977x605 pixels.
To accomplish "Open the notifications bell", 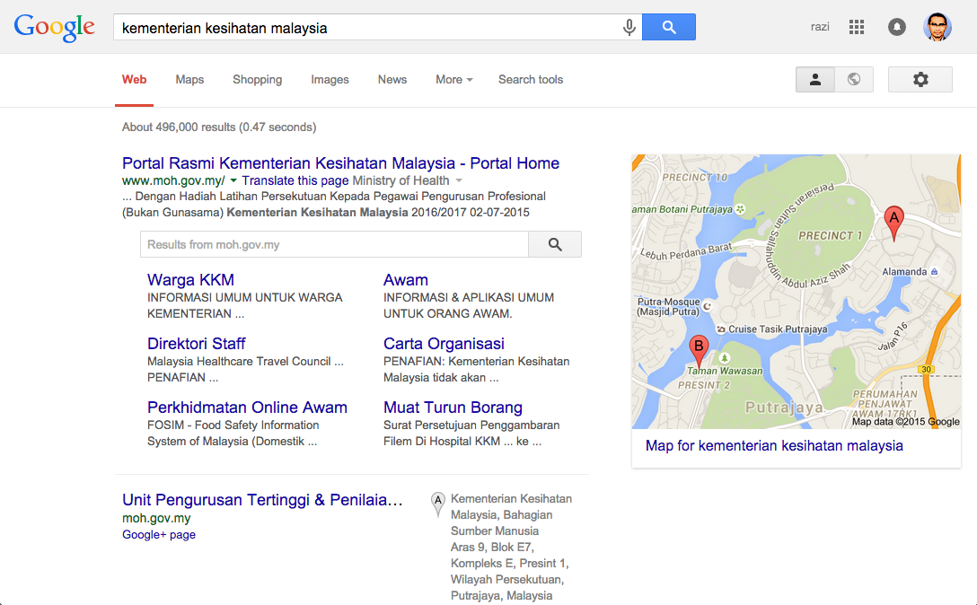I will (896, 27).
